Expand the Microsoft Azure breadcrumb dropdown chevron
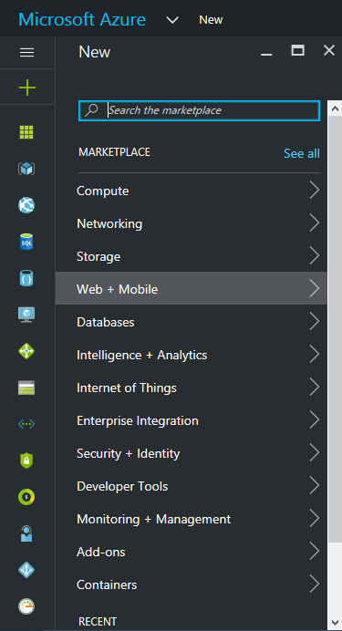Screen dimensions: 342x631 point(172,20)
